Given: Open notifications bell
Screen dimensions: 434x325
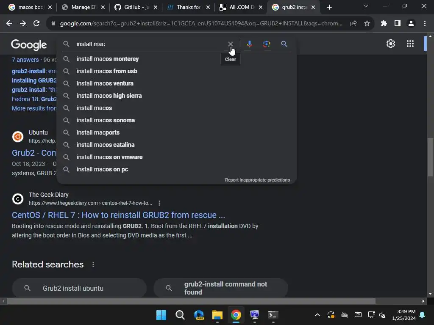Looking at the screenshot, I should pos(423,315).
